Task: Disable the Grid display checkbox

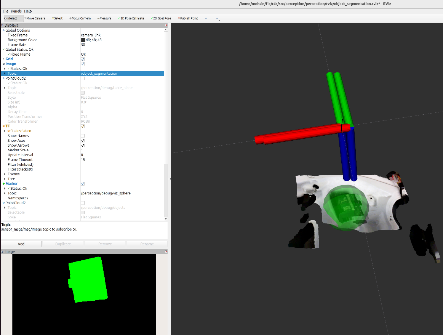Action: [83, 59]
